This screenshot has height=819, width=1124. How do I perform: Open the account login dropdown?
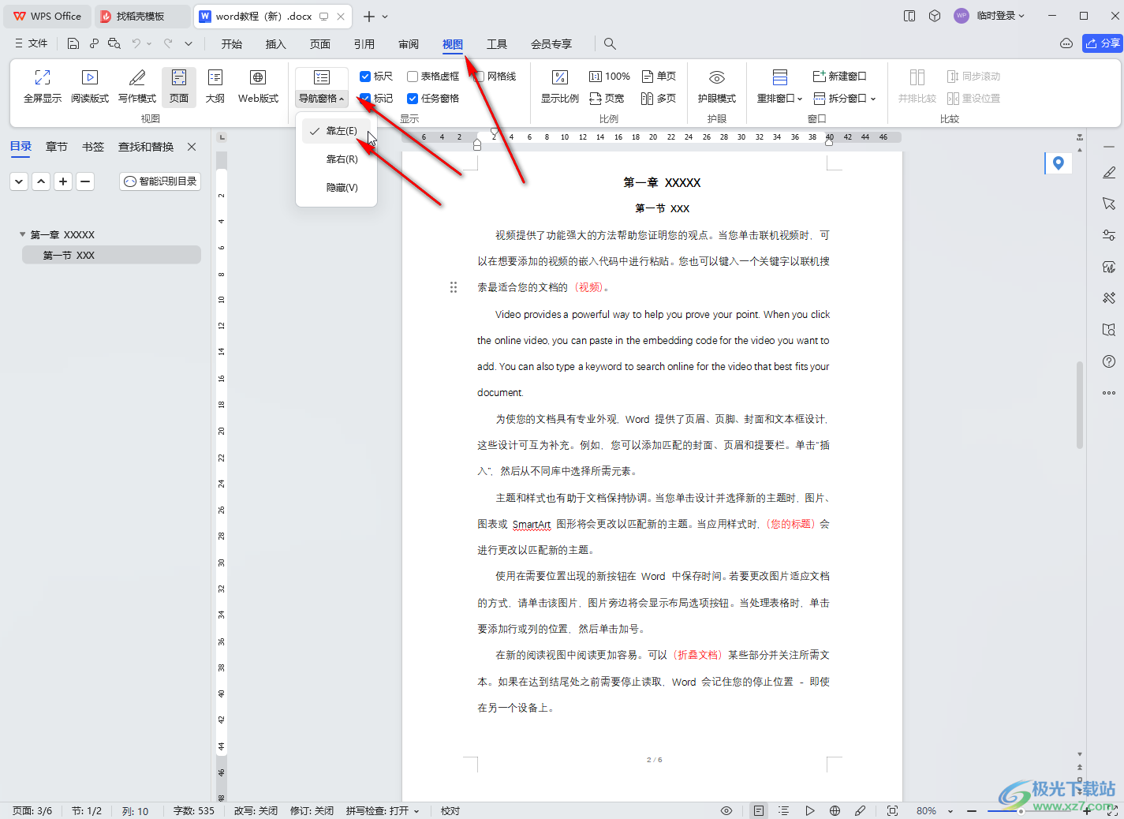tap(1000, 16)
